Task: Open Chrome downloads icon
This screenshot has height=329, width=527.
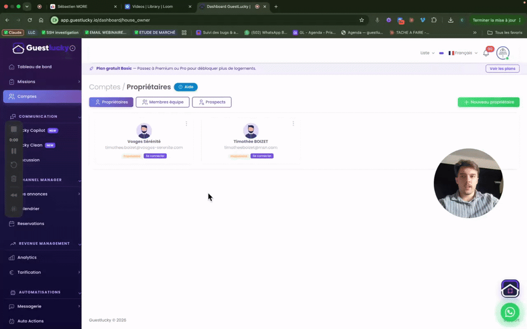Action: tap(450, 20)
